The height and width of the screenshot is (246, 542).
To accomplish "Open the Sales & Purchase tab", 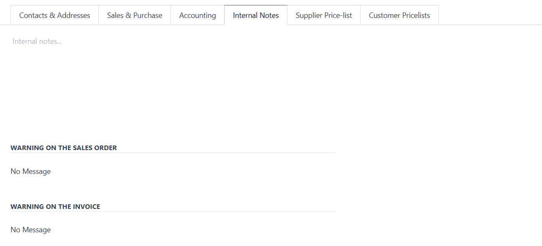I will [135, 15].
